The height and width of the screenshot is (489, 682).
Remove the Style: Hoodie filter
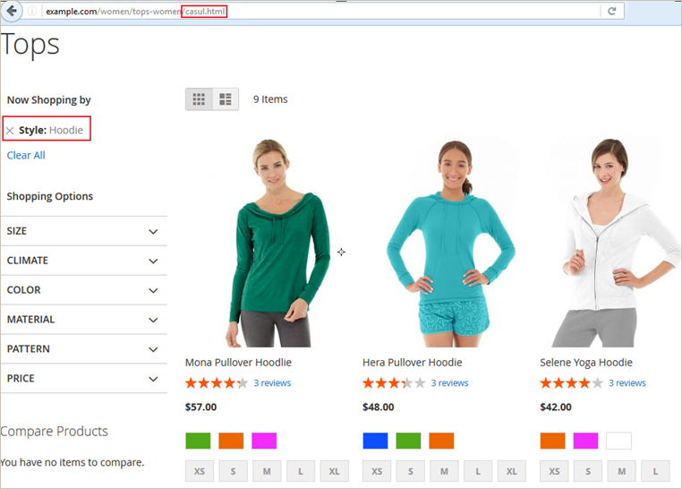[10, 131]
